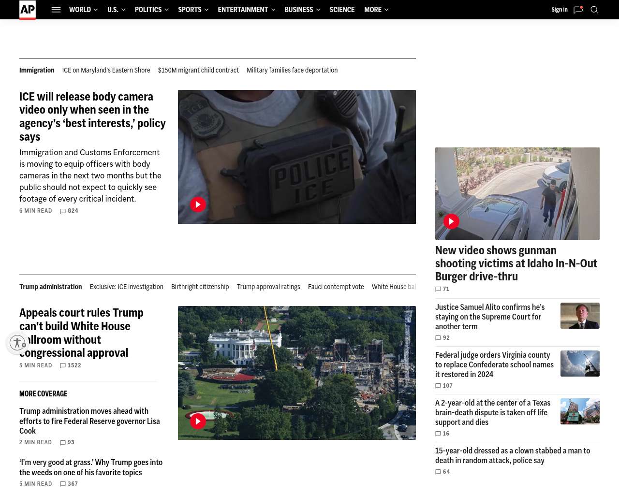Open comments on the Texas brain-death story (16)
The height and width of the screenshot is (495, 619).
[x=442, y=434]
